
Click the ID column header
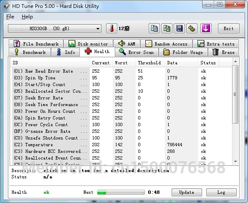coord(50,63)
